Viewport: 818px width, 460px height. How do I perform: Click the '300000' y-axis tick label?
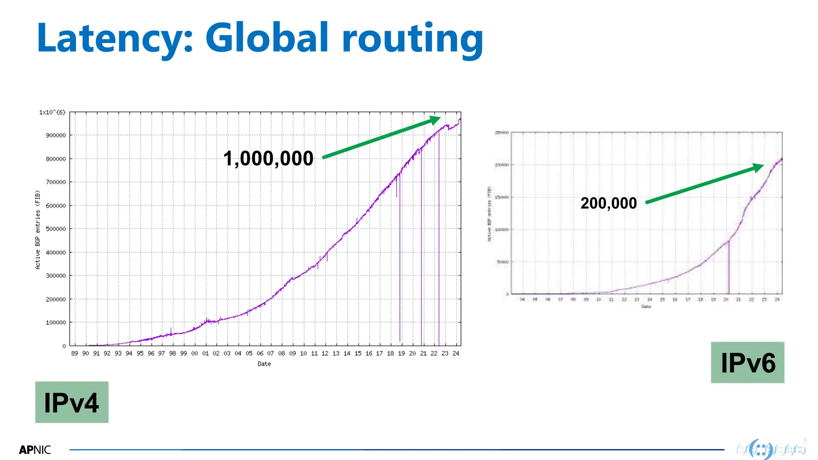(x=56, y=276)
